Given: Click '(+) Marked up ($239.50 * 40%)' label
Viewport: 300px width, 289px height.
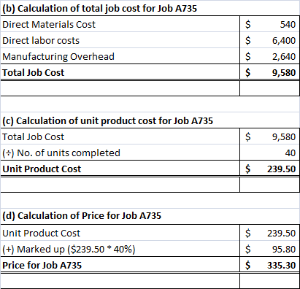Looking at the screenshot, I should click(69, 250).
